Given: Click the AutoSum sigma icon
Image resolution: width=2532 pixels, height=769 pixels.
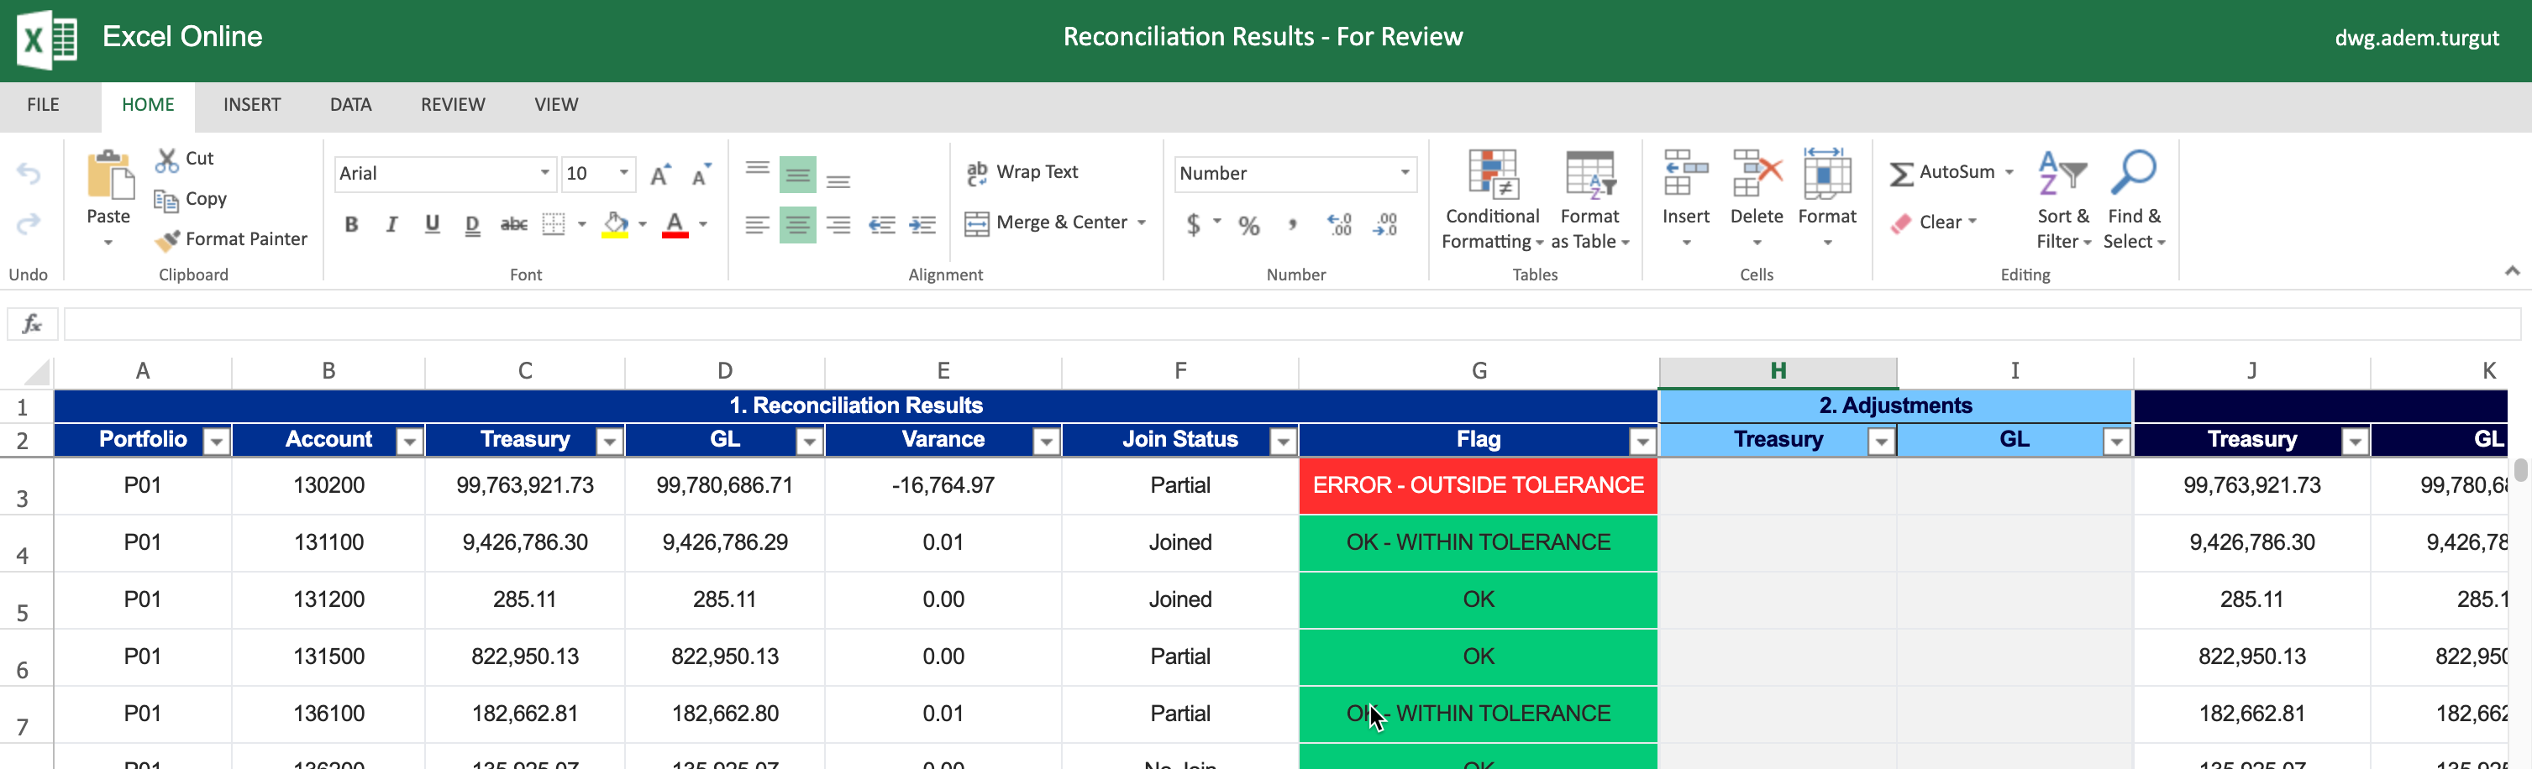Looking at the screenshot, I should click(x=1901, y=174).
